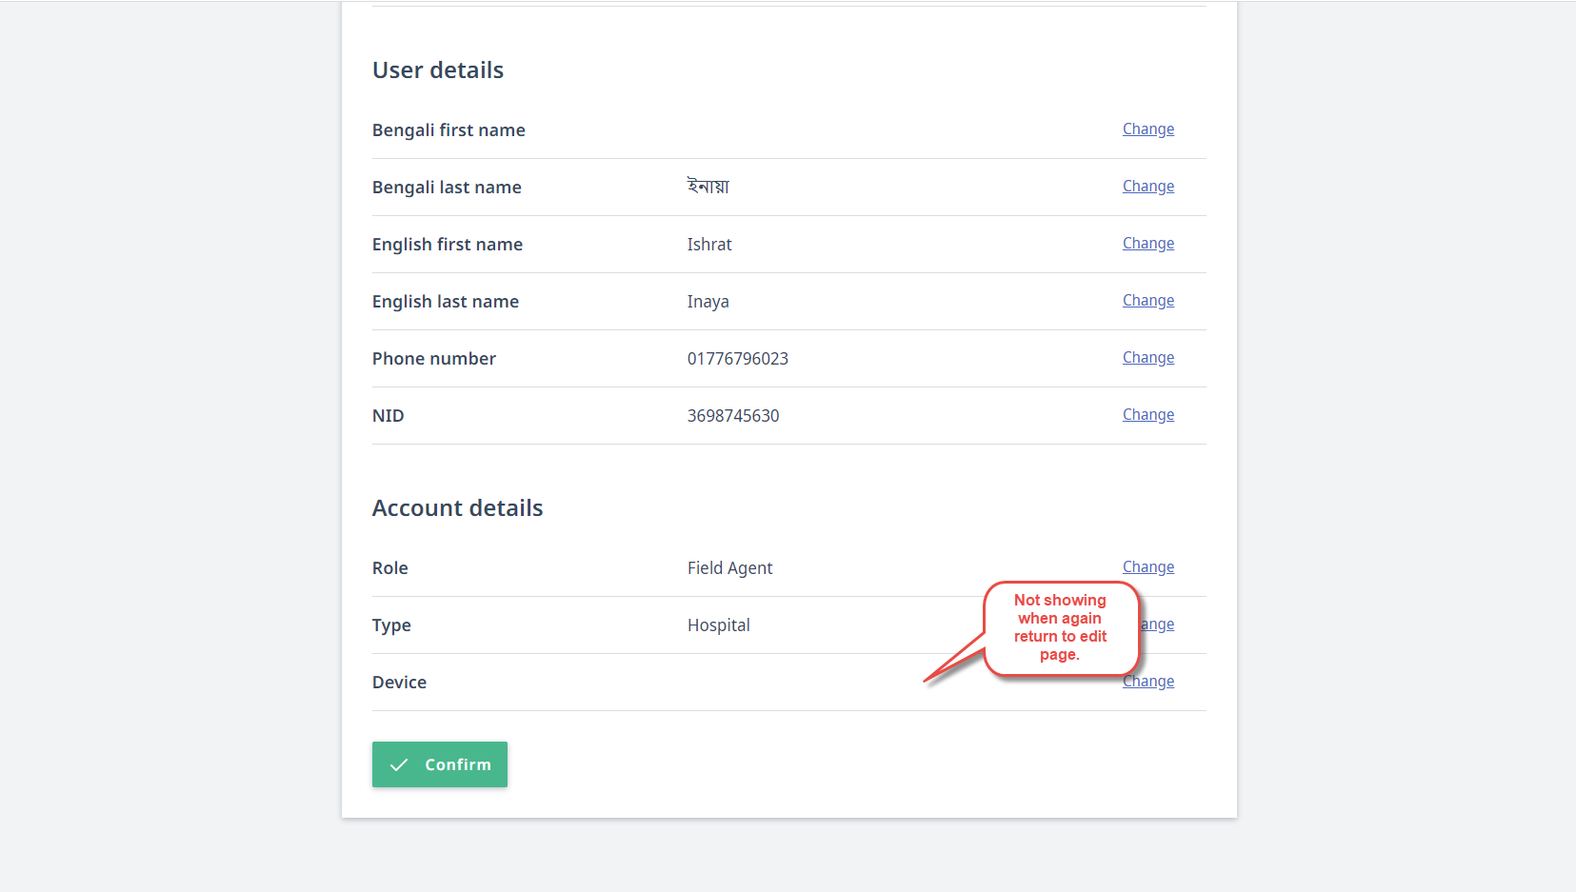Click the Account details section heading
The image size is (1576, 892).
[x=457, y=507]
